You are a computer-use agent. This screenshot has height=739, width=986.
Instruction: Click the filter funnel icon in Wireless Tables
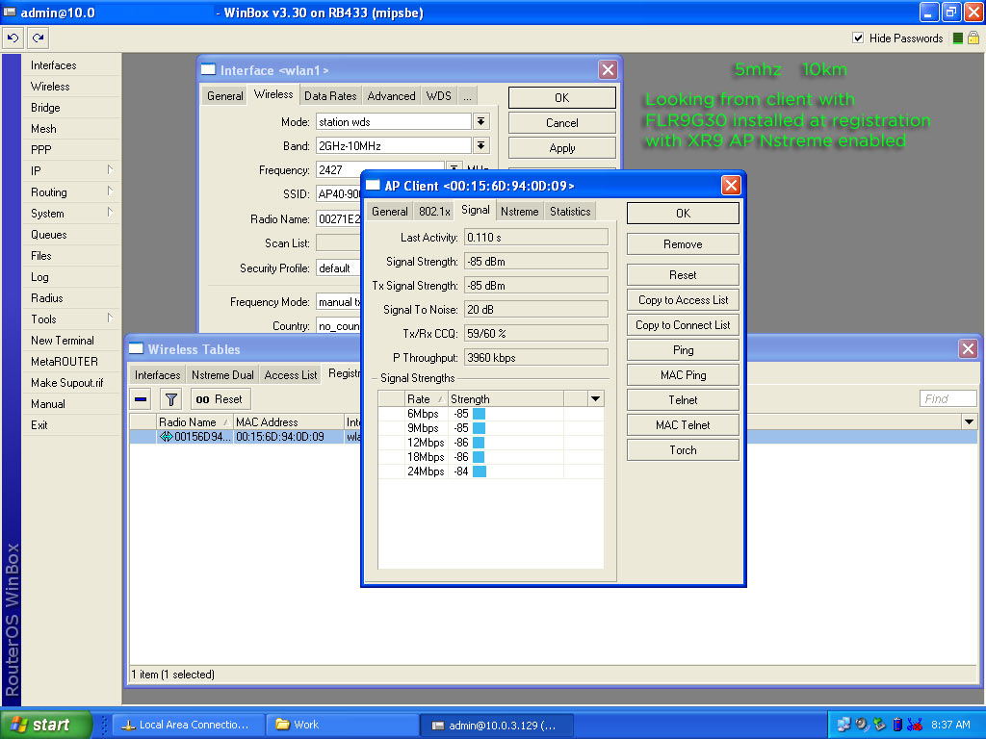171,399
